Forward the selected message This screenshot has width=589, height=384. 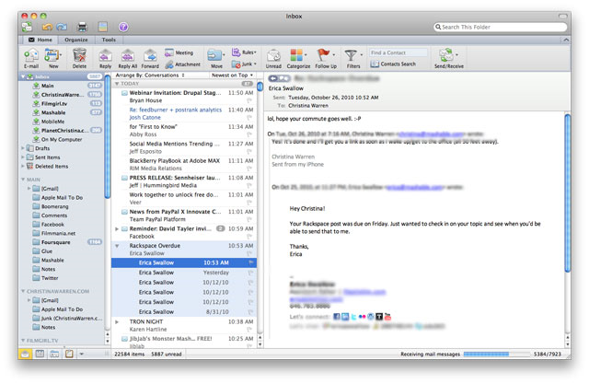coord(150,59)
